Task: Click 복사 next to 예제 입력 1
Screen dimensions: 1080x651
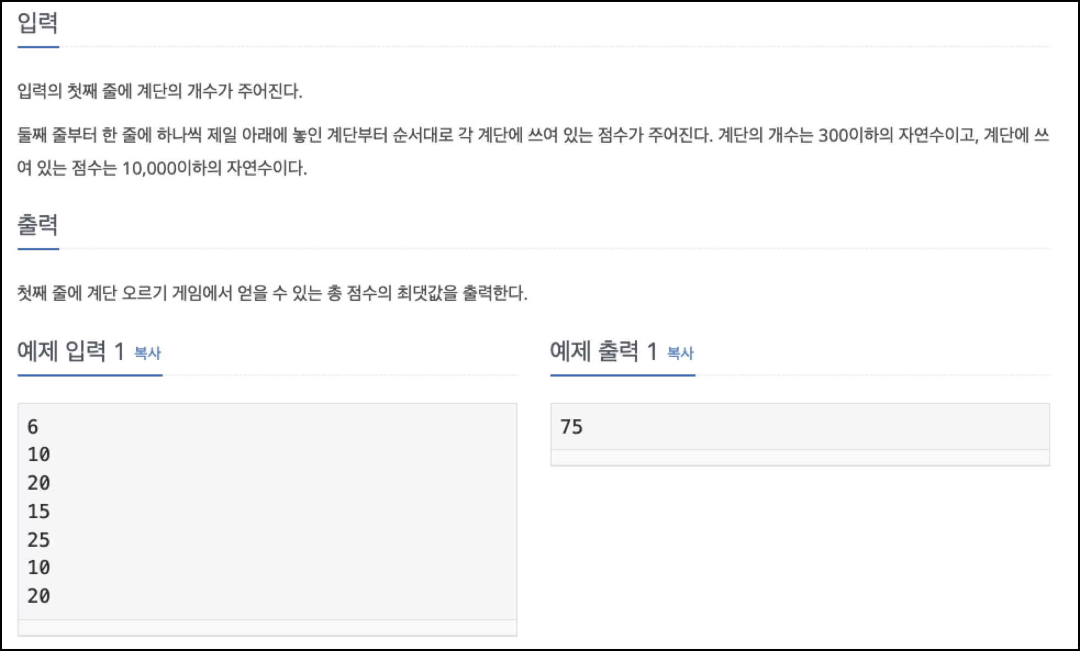Action: click(x=147, y=354)
